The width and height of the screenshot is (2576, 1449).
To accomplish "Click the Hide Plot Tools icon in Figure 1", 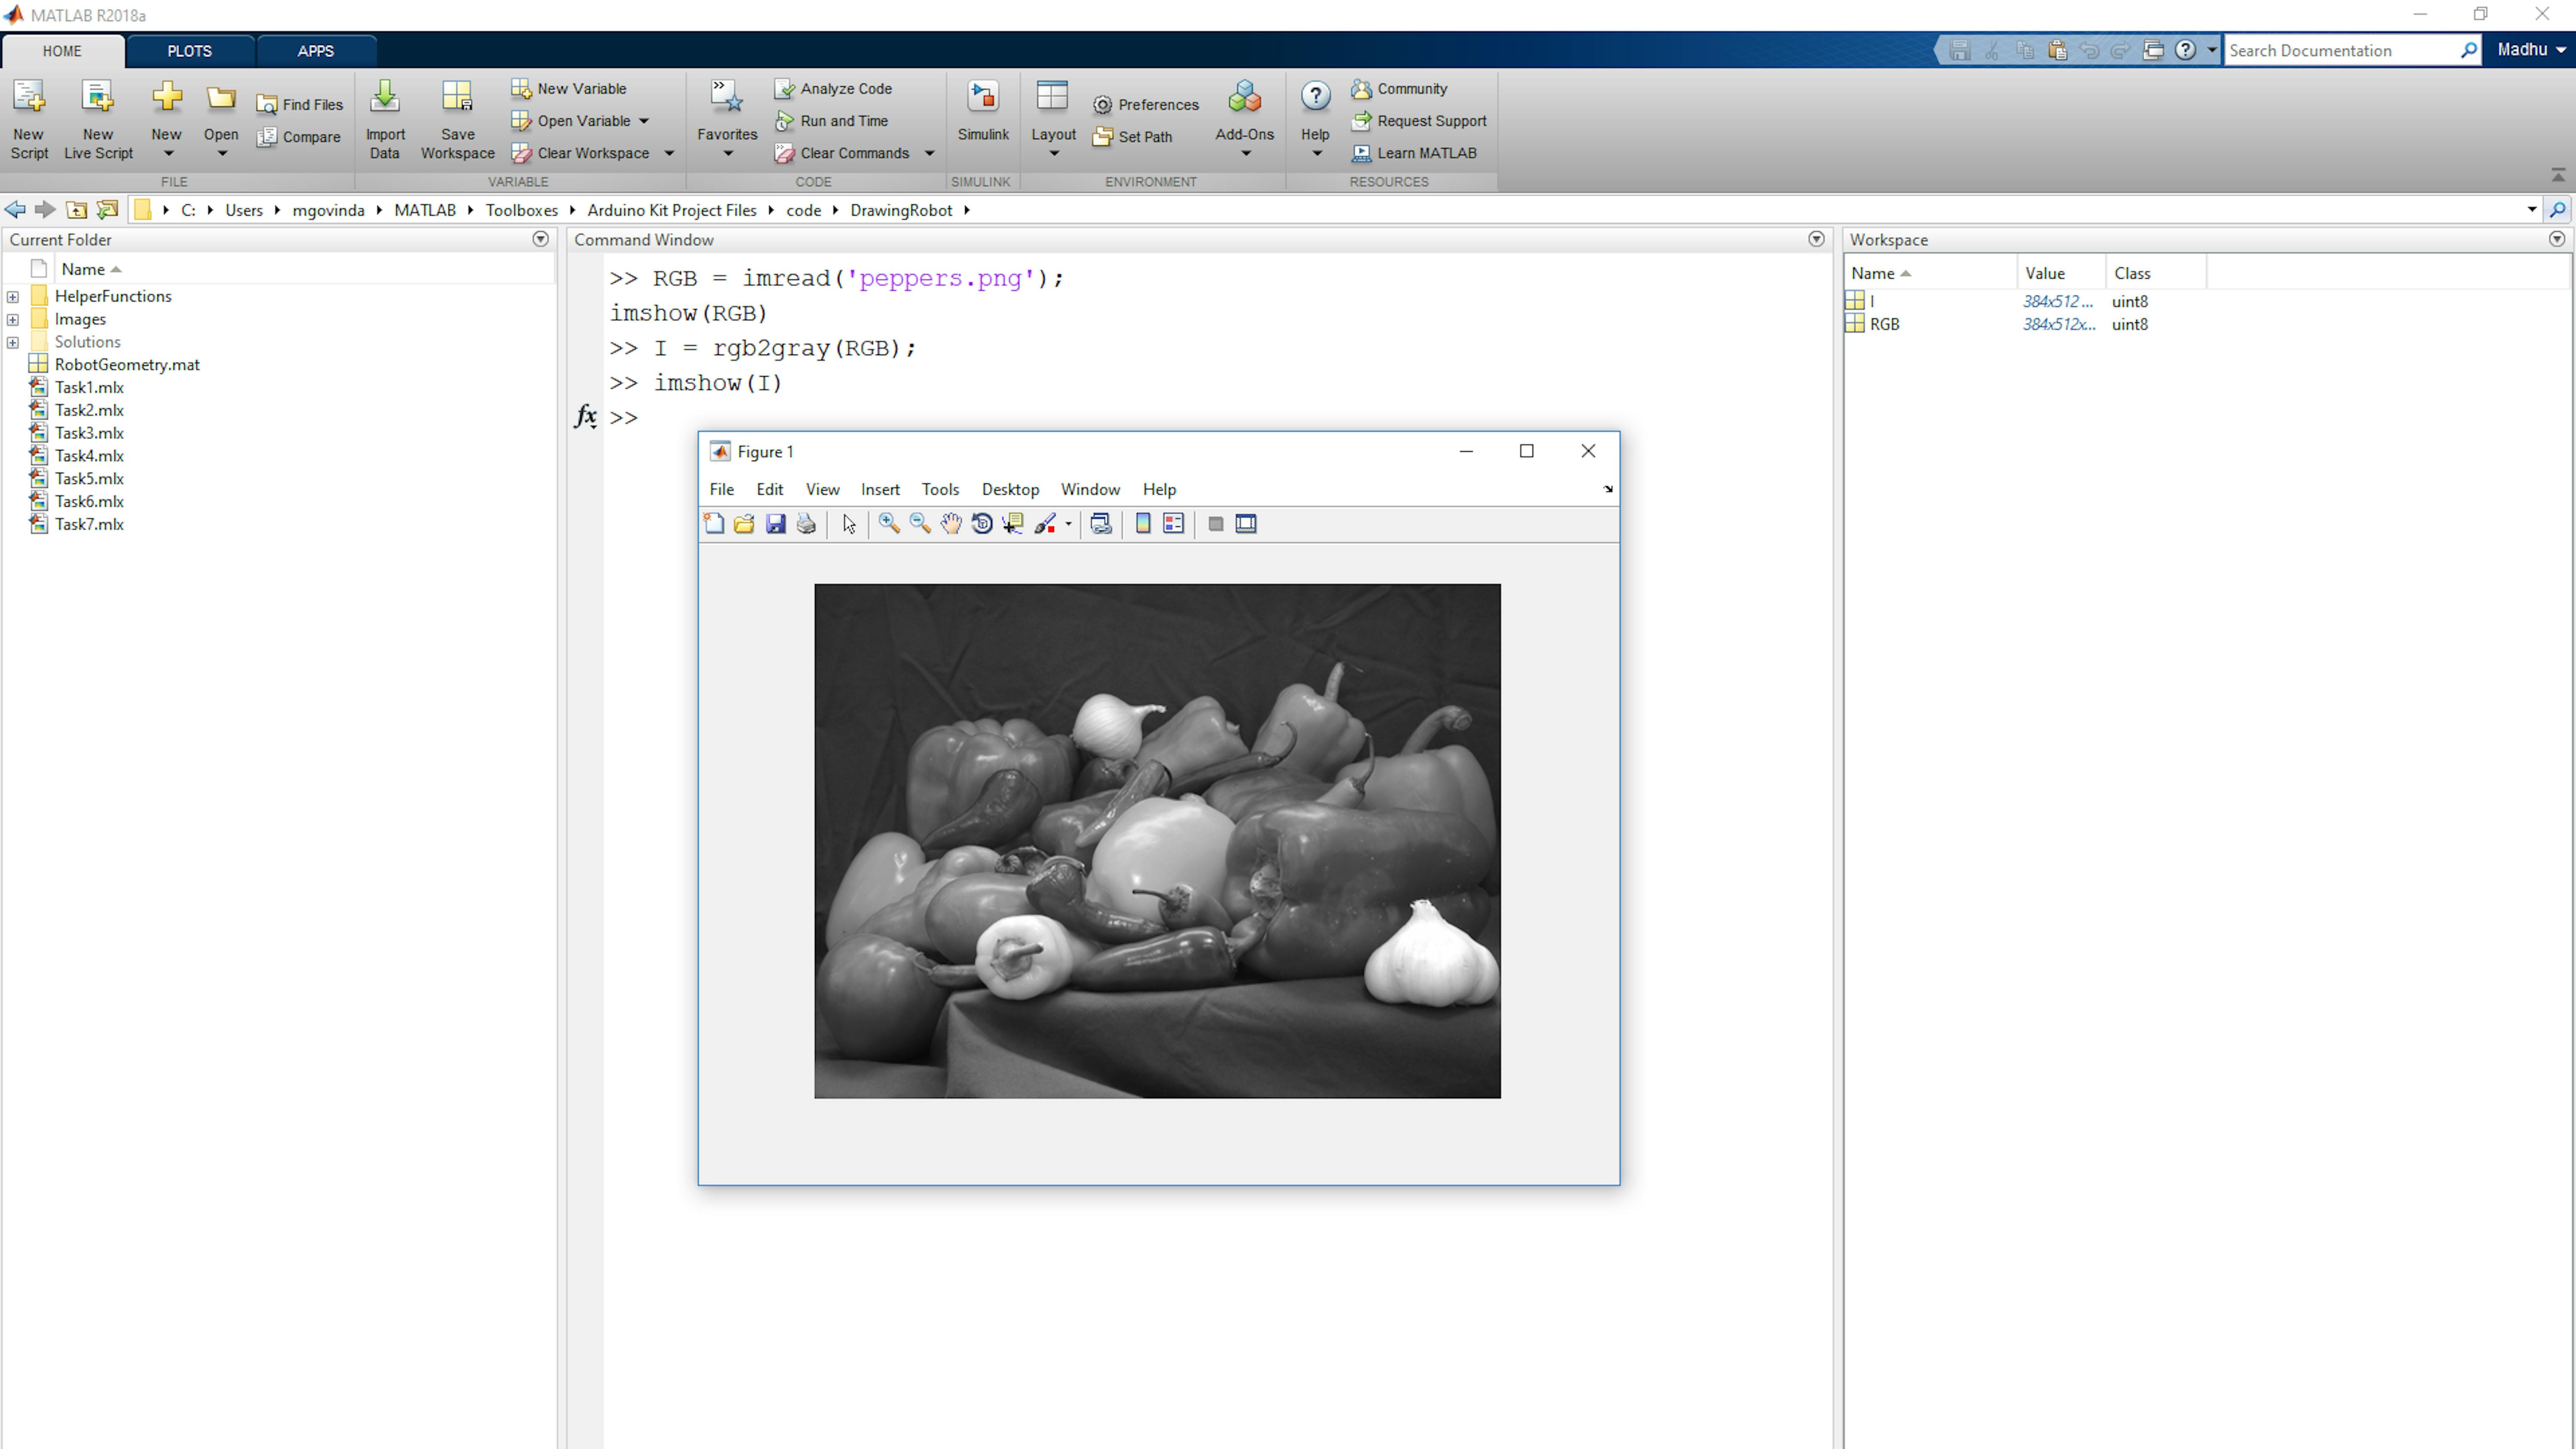I will 1216,524.
